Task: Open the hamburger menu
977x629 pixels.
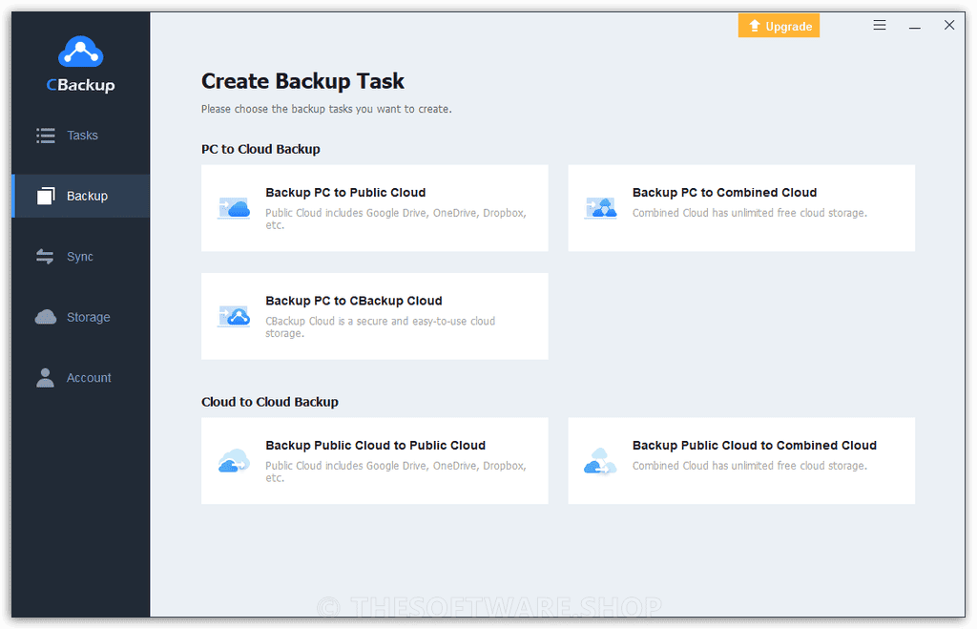Action: [879, 25]
